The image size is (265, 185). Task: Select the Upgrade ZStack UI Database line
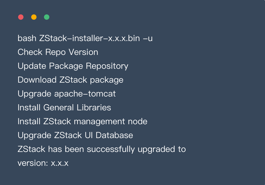point(75,135)
